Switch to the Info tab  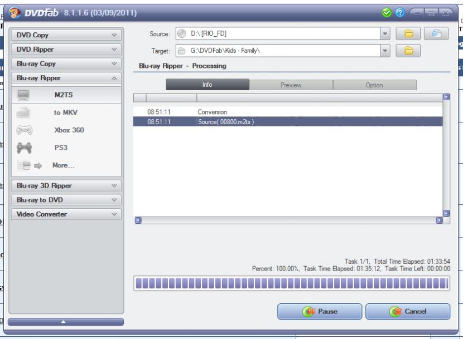point(208,85)
